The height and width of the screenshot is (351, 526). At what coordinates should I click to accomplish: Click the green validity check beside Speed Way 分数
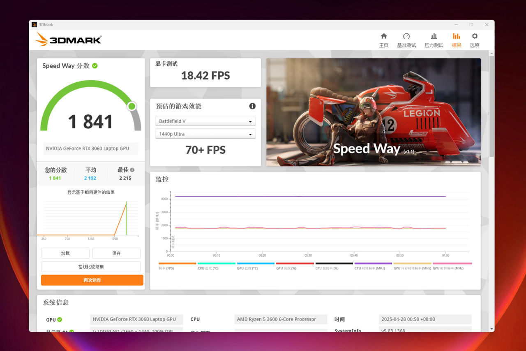click(95, 66)
